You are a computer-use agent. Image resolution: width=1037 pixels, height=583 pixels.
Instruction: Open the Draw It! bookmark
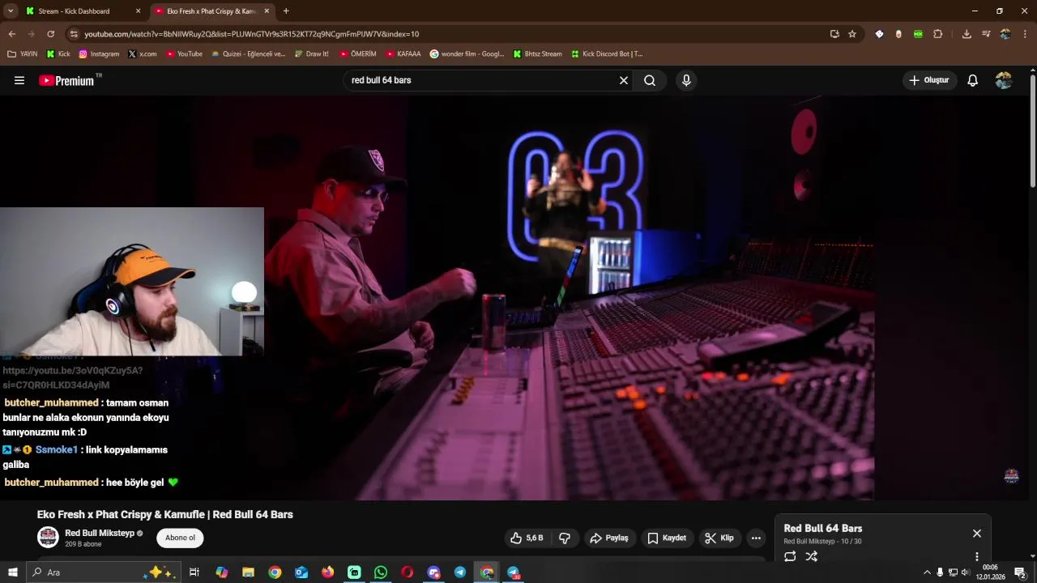(312, 54)
